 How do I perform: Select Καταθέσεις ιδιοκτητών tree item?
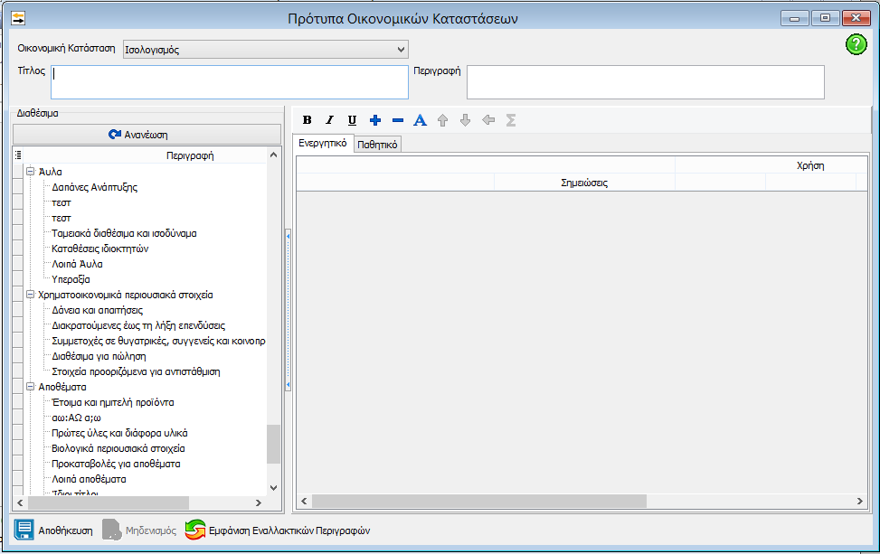99,249
